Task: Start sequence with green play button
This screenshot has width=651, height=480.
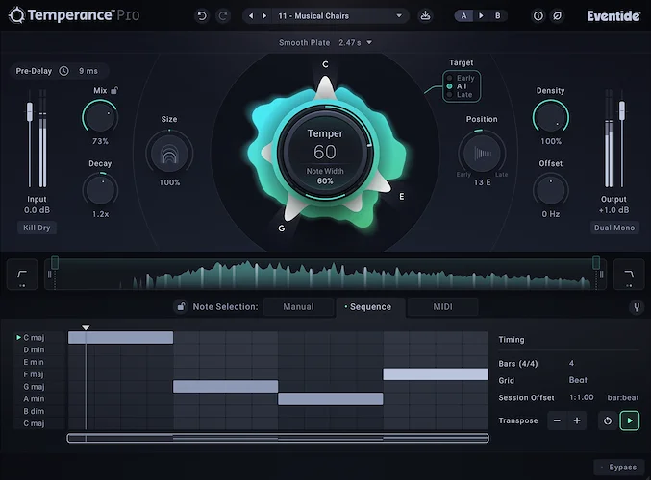Action: click(630, 420)
